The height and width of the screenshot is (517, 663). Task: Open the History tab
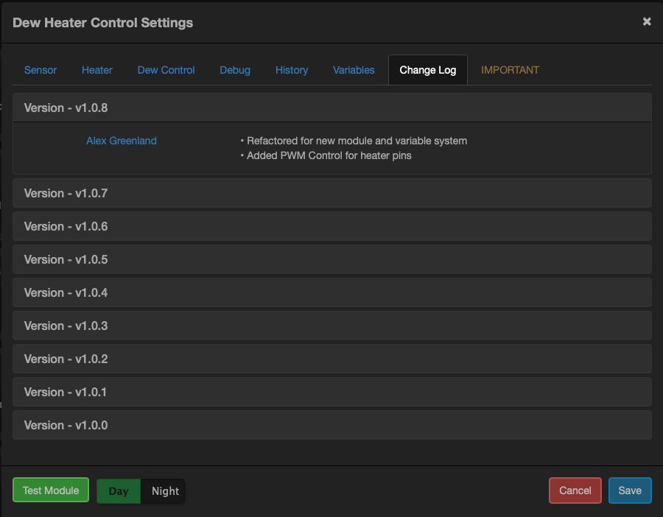point(292,70)
